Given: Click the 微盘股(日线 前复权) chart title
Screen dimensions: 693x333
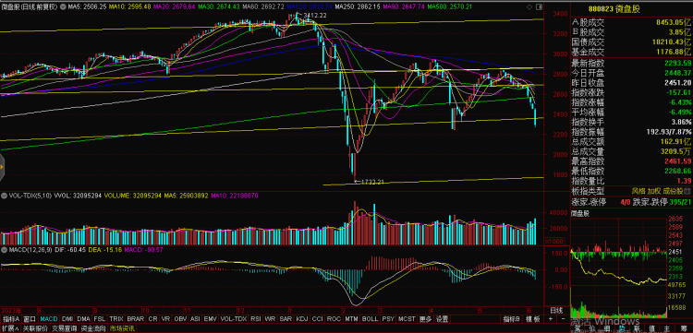Looking at the screenshot, I should [30, 6].
